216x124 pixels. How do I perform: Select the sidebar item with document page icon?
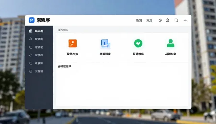pyautogui.click(x=39, y=63)
